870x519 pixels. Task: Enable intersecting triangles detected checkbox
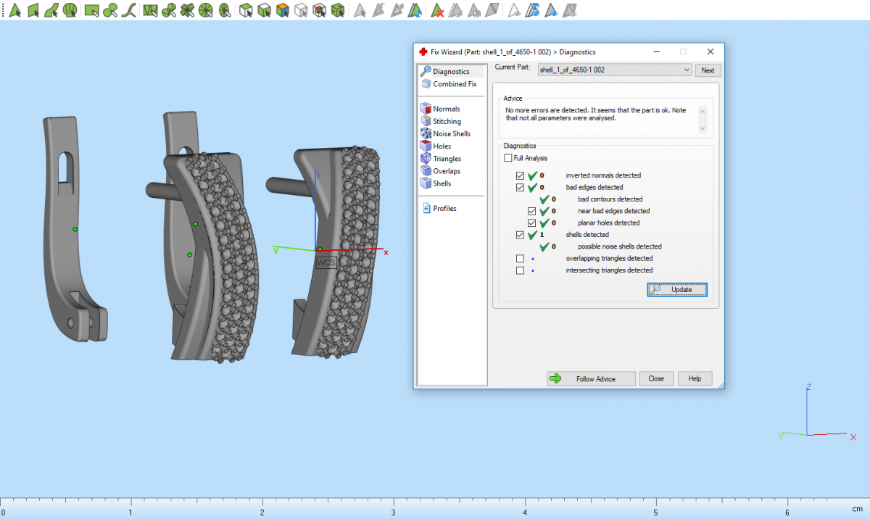520,270
